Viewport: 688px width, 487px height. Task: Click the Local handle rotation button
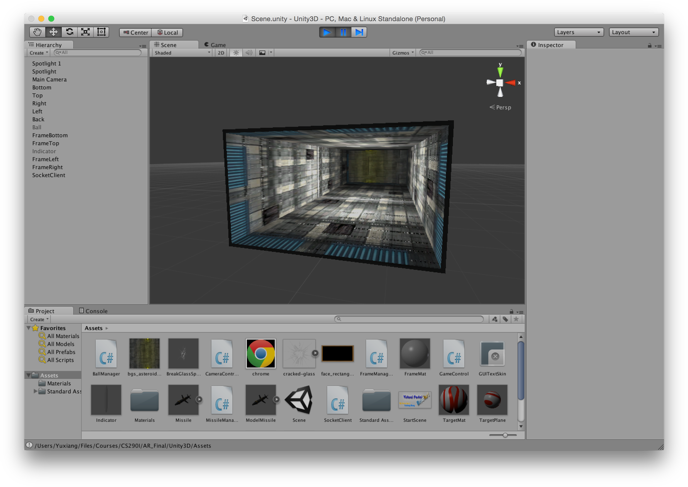167,33
